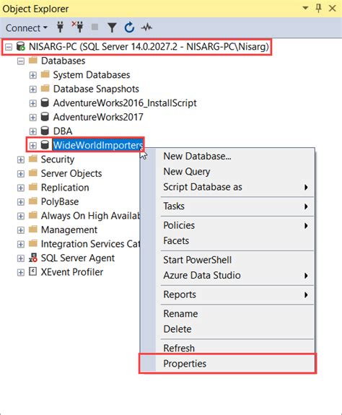
Task: Select the AdventureWorks2017 database label
Action: (x=98, y=117)
